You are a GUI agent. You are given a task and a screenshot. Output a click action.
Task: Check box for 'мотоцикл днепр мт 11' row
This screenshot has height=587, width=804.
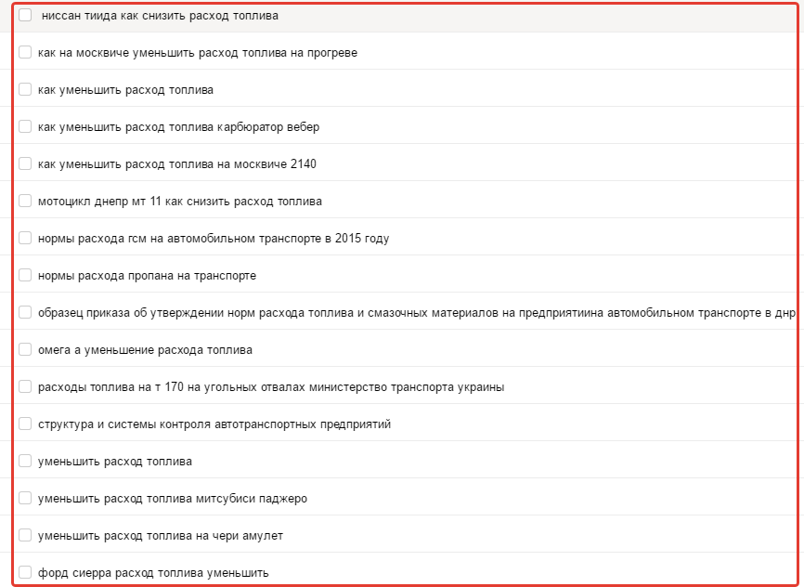tap(25, 201)
